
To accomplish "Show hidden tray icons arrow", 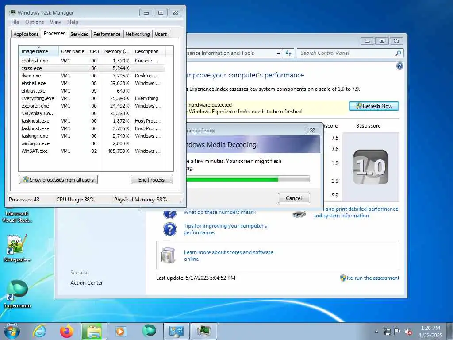I will pyautogui.click(x=376, y=332).
